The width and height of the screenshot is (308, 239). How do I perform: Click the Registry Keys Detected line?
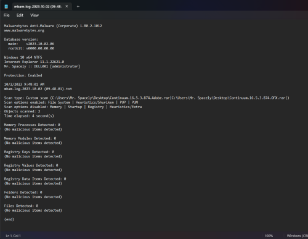[29, 152]
